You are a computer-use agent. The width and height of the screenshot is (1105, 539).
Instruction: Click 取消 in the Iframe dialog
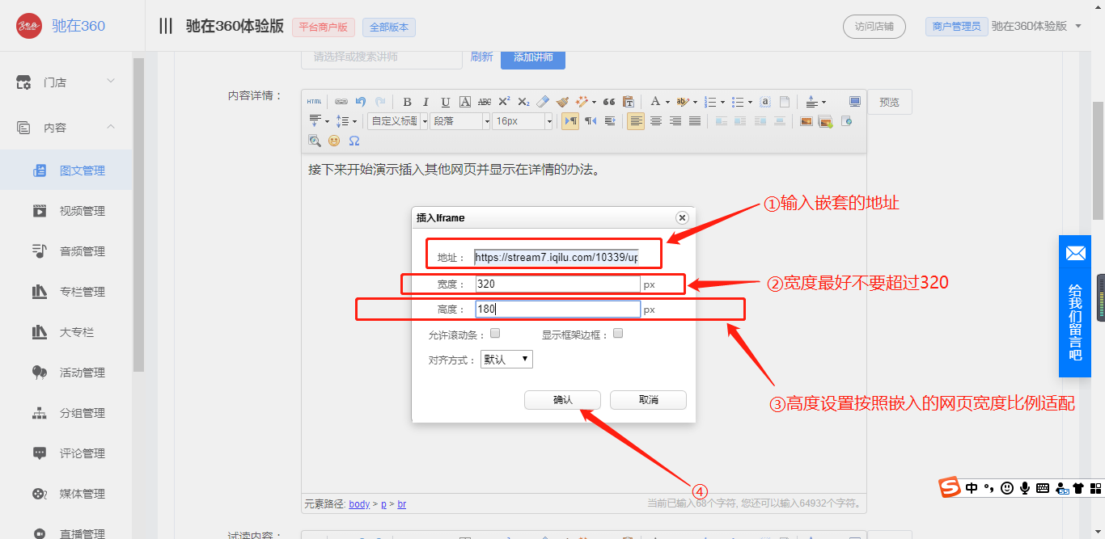pyautogui.click(x=648, y=400)
